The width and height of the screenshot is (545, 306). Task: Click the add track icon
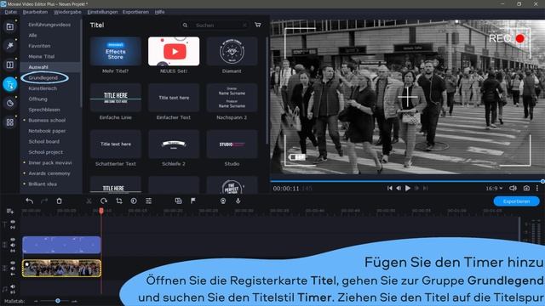[x=9, y=211]
